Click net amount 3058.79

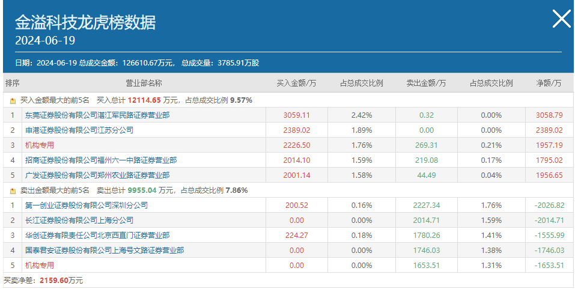point(549,115)
